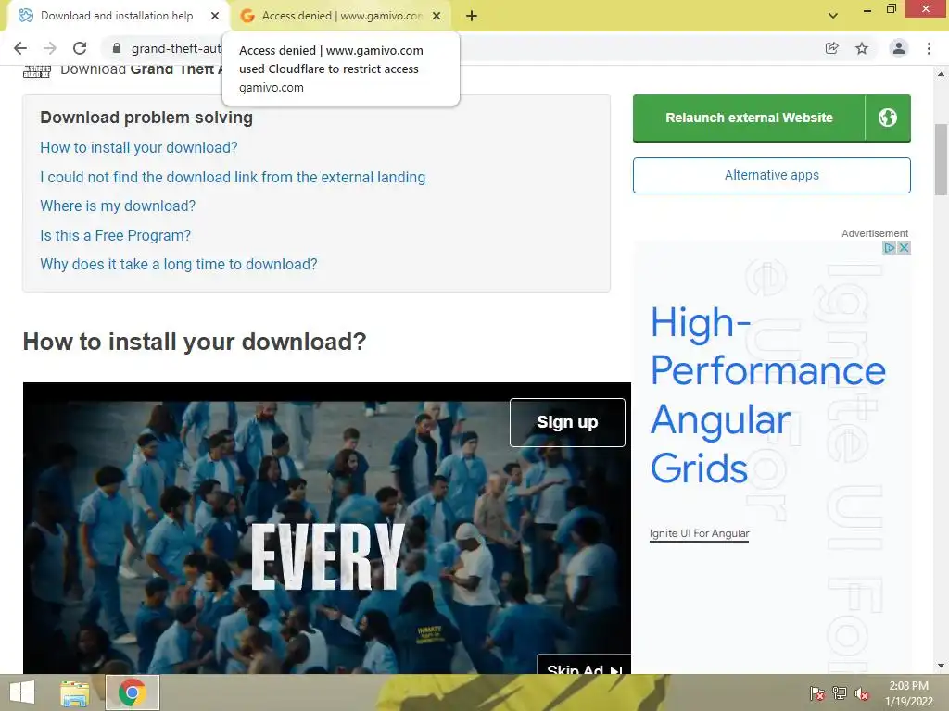Open link I could not find the download link
Screen dimensions: 949x711
[233, 177]
